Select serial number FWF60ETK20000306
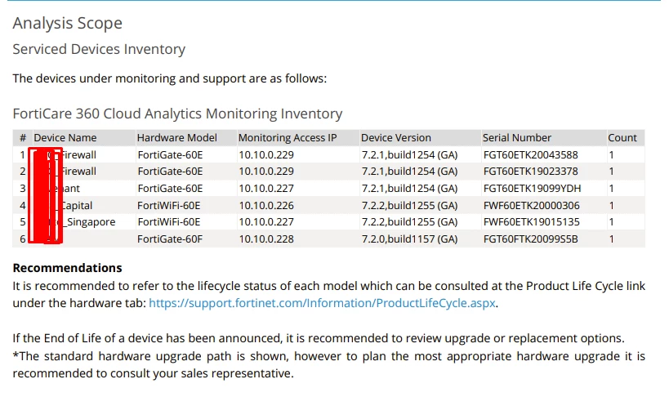The width and height of the screenshot is (669, 397). [531, 206]
